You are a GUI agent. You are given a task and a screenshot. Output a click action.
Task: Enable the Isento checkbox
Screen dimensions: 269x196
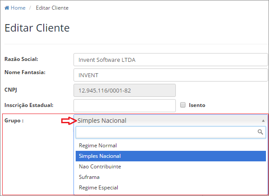click(183, 105)
